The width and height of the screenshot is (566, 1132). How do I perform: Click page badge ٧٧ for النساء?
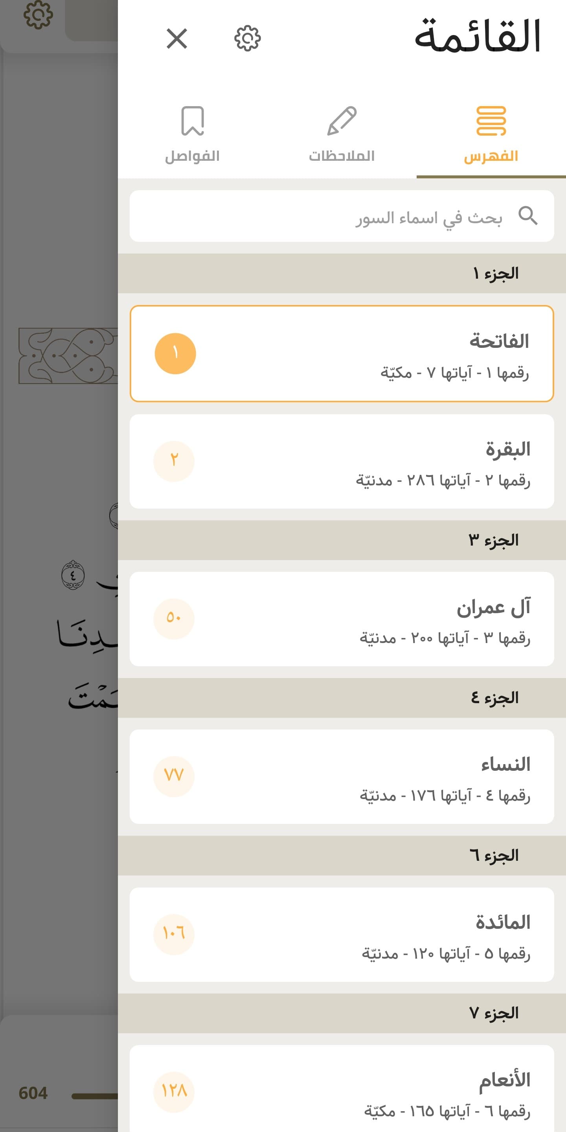pyautogui.click(x=174, y=777)
